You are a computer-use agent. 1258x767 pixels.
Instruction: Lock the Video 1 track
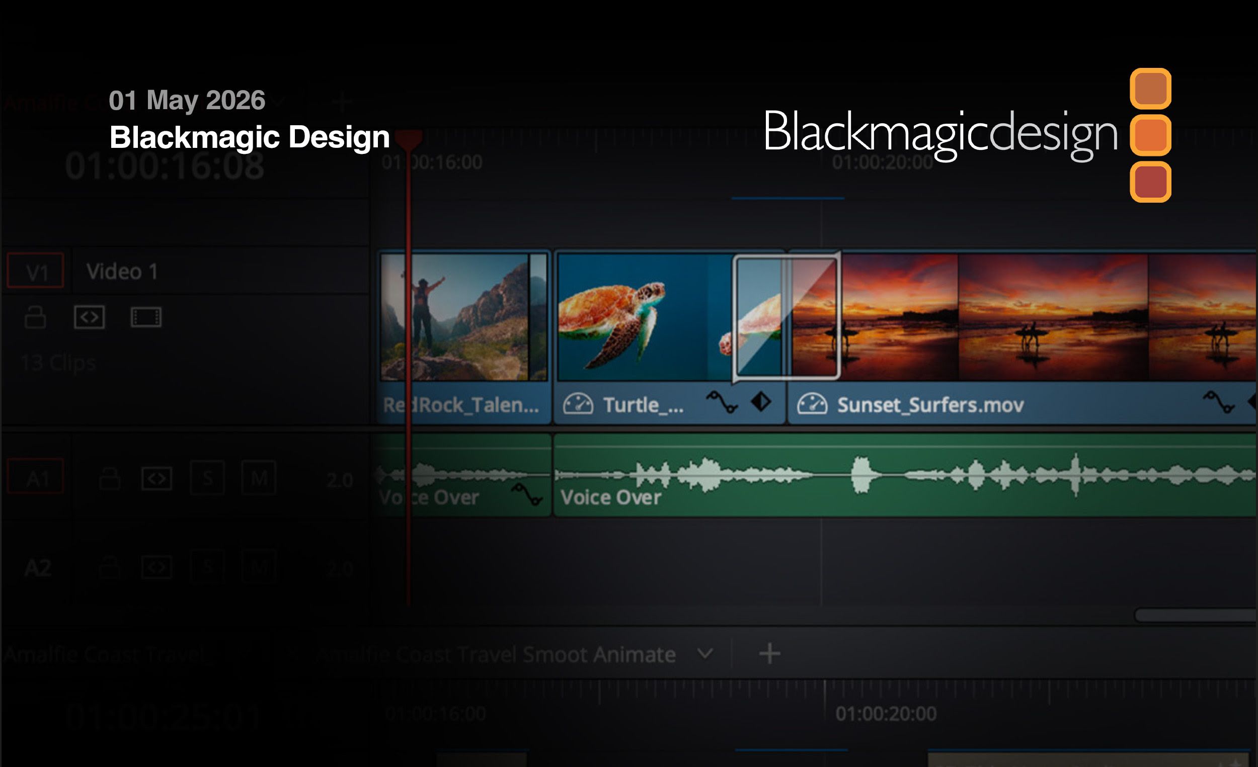point(35,317)
